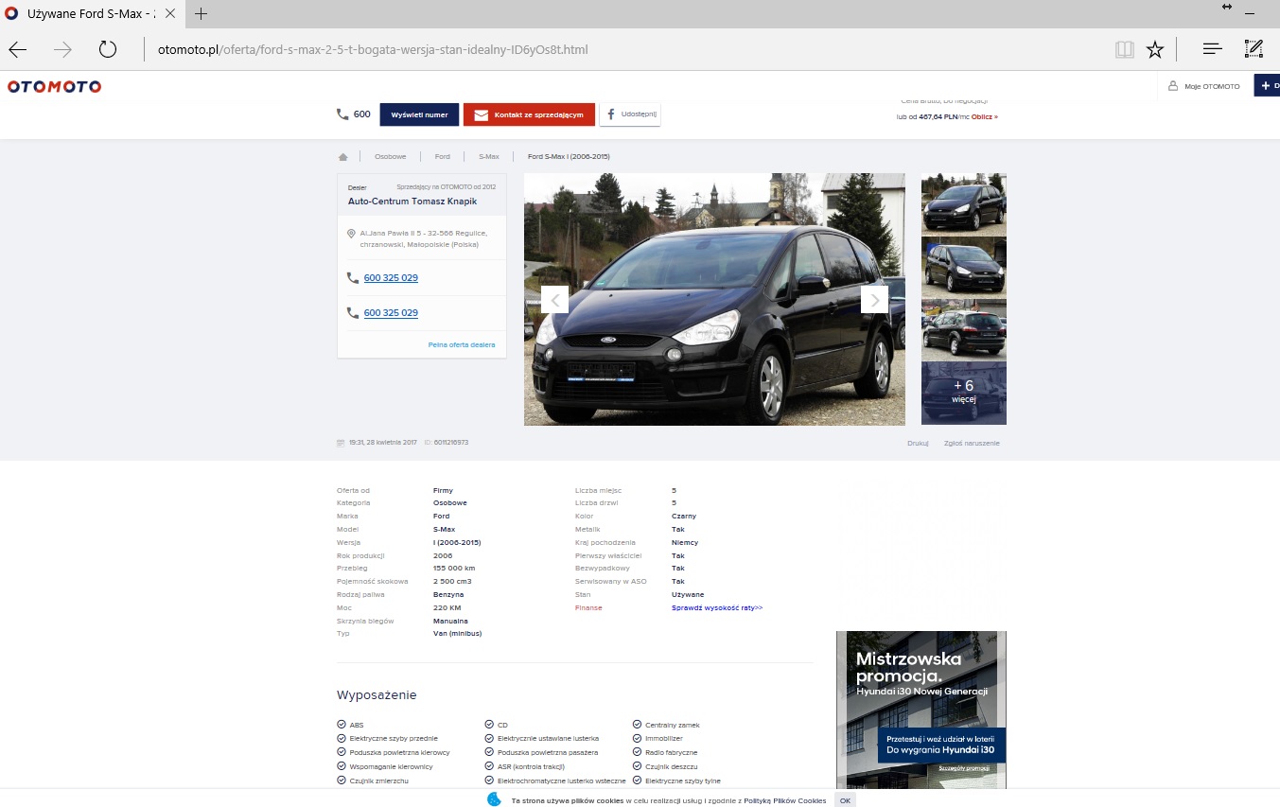Viewport: 1280px width, 807px height.
Task: Click Kontakt ze sprzedającym button
Action: click(529, 114)
